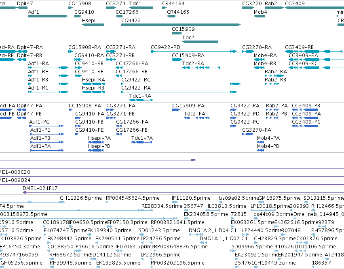Click the CG15909 gene feature
344x269 pixels.
(177, 33)
